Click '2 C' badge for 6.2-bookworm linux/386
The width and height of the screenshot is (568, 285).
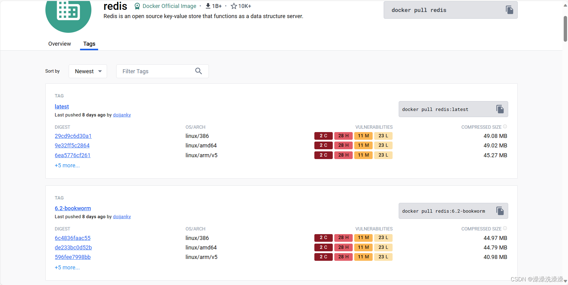coord(323,237)
